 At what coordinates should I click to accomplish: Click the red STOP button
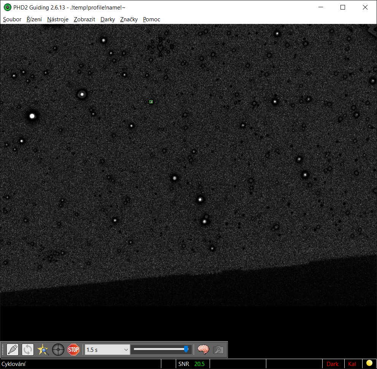click(73, 350)
